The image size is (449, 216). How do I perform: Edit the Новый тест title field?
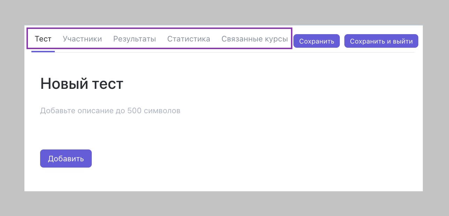[x=82, y=84]
